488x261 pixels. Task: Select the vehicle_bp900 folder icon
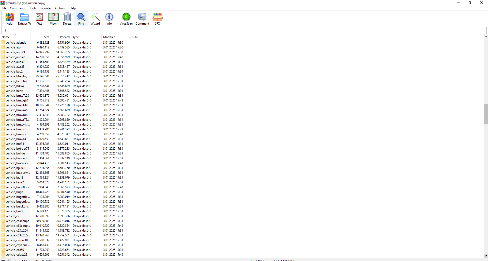point(3,168)
